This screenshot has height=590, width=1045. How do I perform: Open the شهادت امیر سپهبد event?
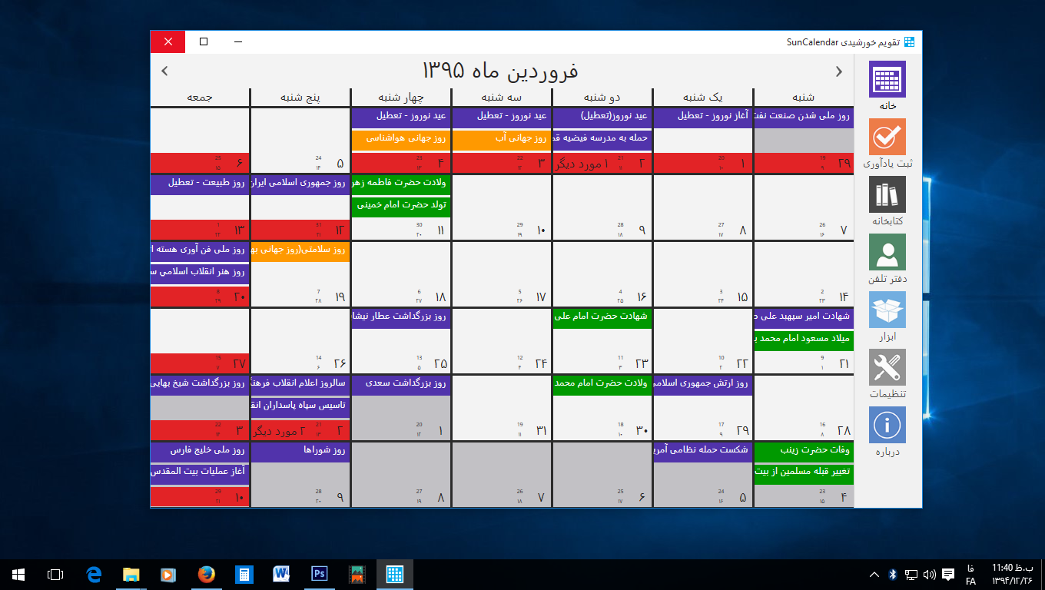(803, 317)
